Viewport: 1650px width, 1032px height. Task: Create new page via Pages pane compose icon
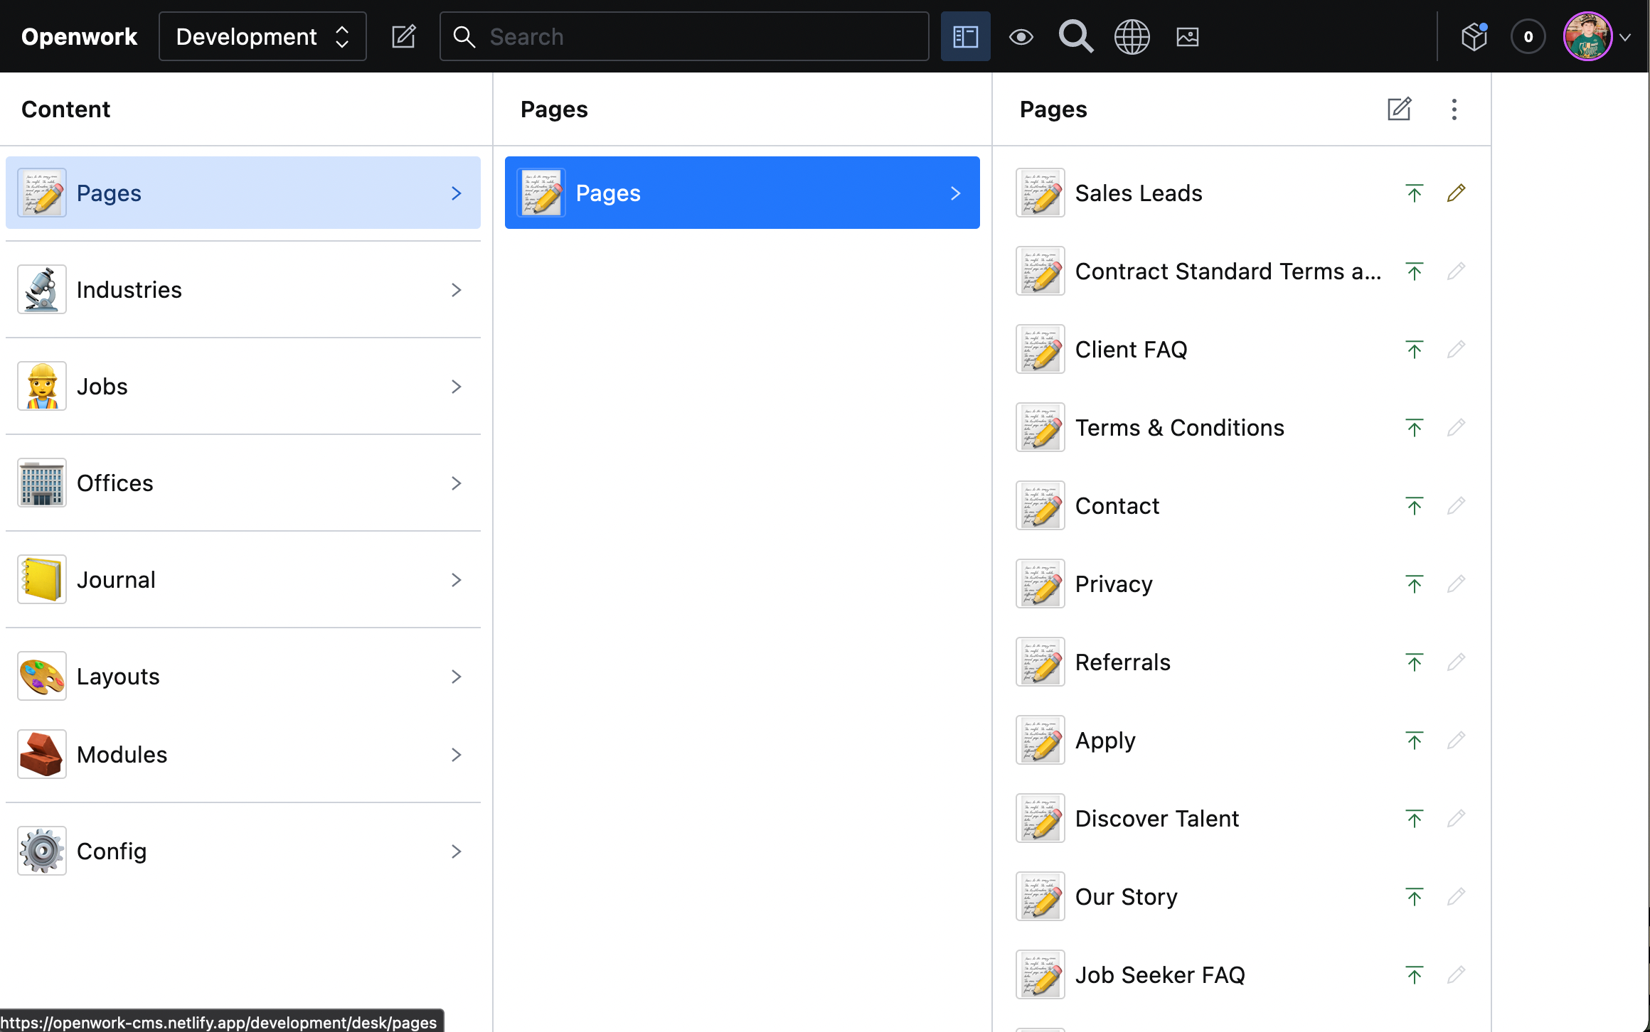pos(1399,109)
